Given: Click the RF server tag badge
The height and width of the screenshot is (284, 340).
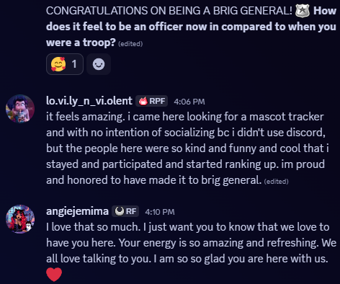Looking at the screenshot, I should (125, 211).
